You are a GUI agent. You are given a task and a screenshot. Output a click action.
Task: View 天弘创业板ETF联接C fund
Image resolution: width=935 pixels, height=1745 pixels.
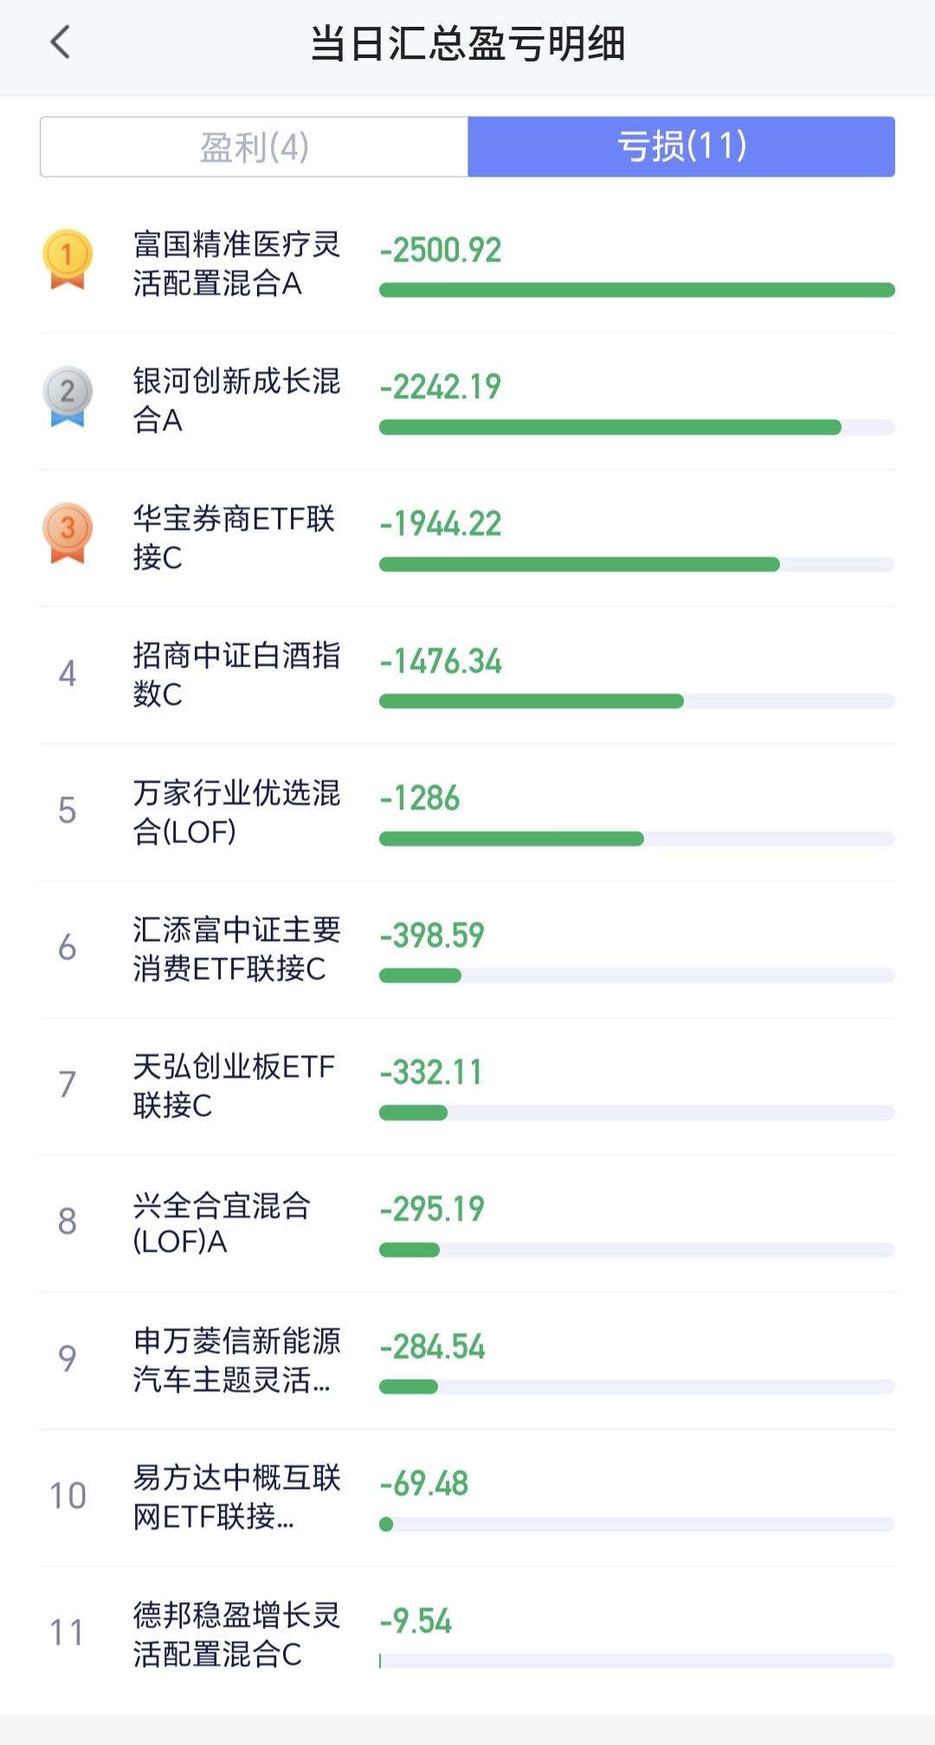pyautogui.click(x=234, y=1085)
